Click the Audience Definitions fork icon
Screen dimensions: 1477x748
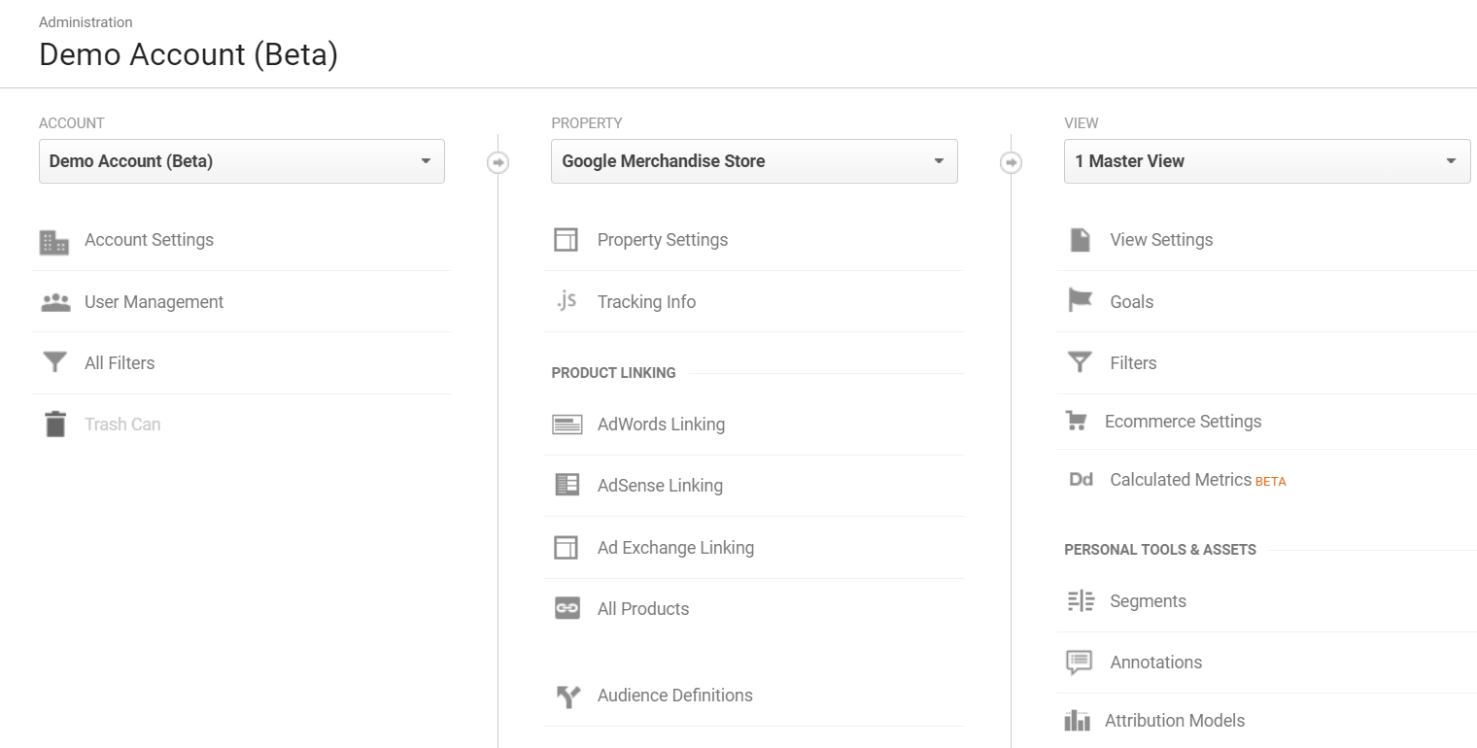(x=567, y=697)
